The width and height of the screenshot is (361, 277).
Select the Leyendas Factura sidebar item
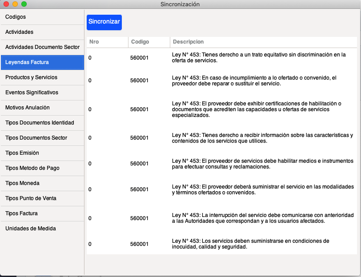pyautogui.click(x=42, y=62)
